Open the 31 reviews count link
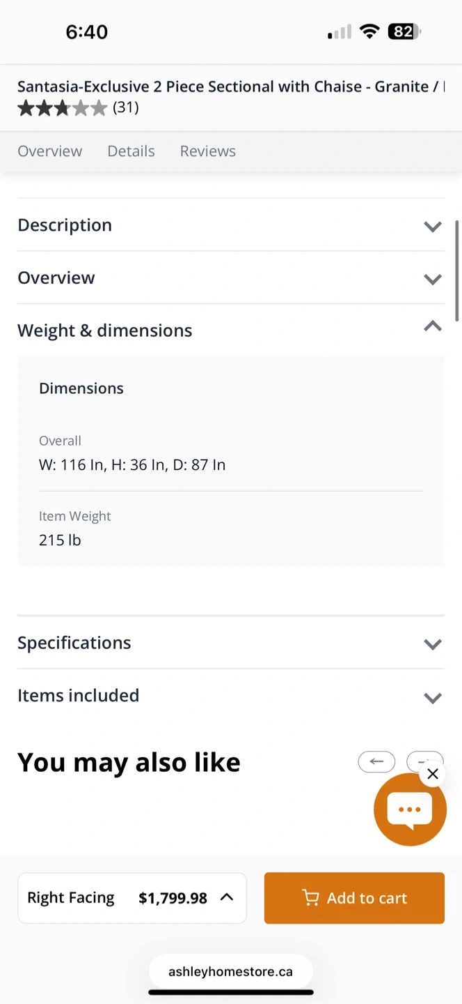 (126, 107)
